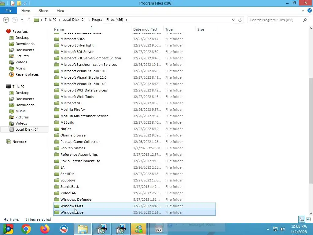Open Network in navigation pane

point(19,142)
